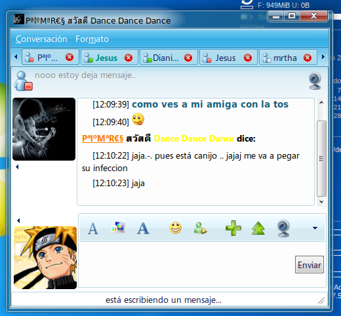
Task: Click the F: 949MiB desktop widget text
Action: [x=283, y=5]
